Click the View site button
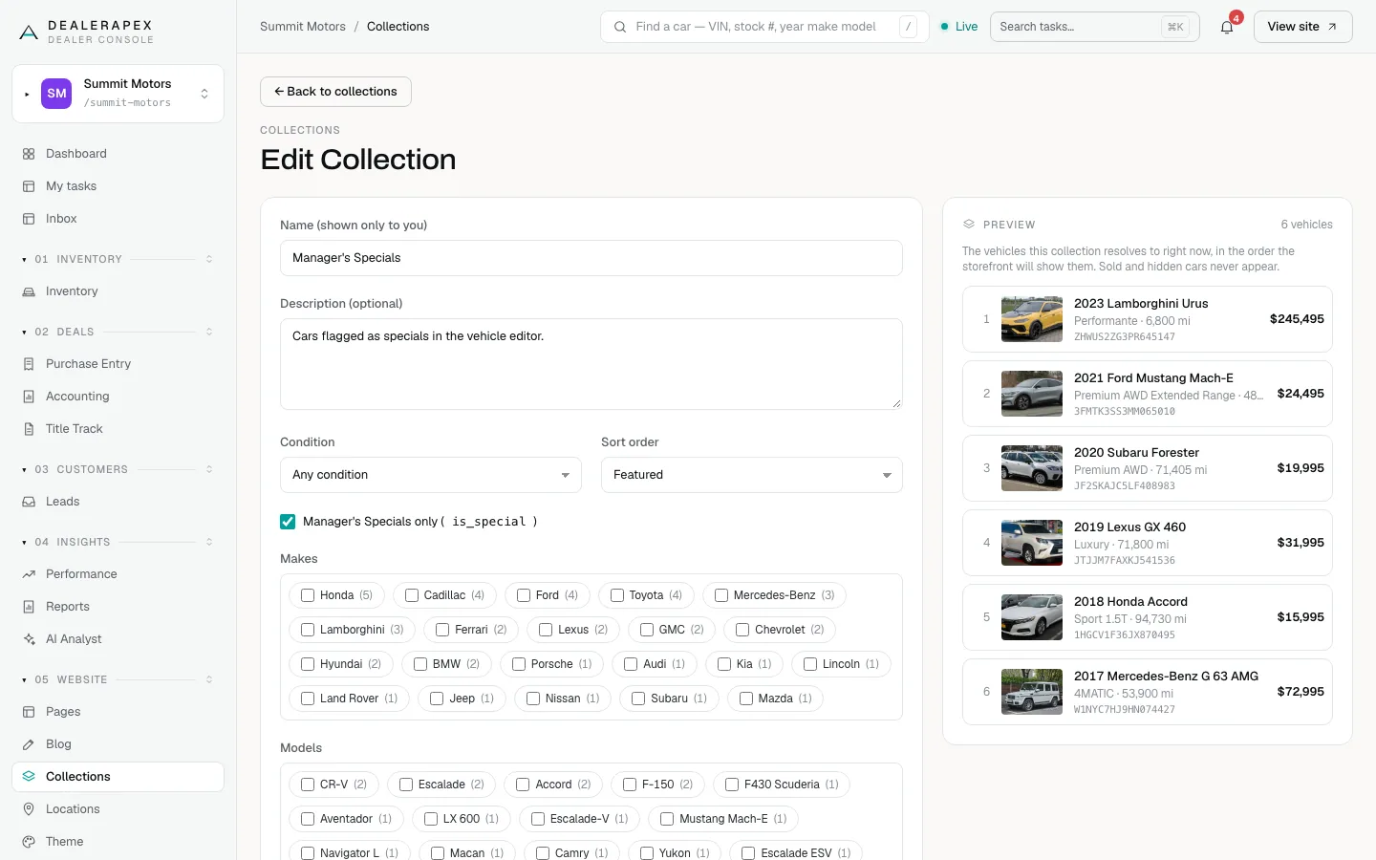The image size is (1376, 860). [1302, 27]
